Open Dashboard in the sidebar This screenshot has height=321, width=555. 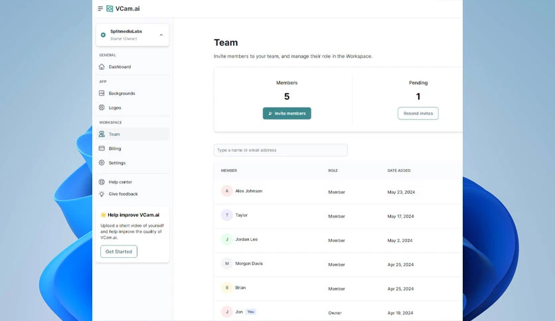coord(119,67)
